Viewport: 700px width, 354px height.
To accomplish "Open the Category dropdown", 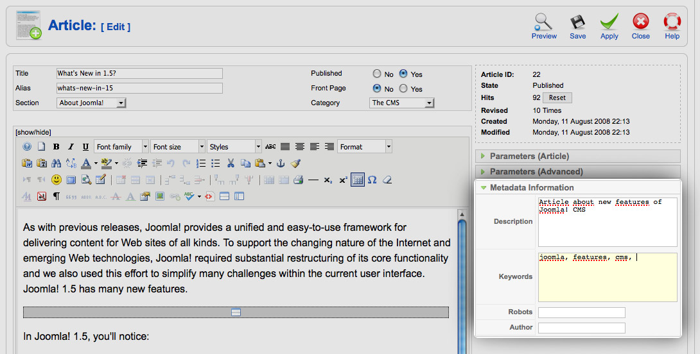I will point(402,103).
